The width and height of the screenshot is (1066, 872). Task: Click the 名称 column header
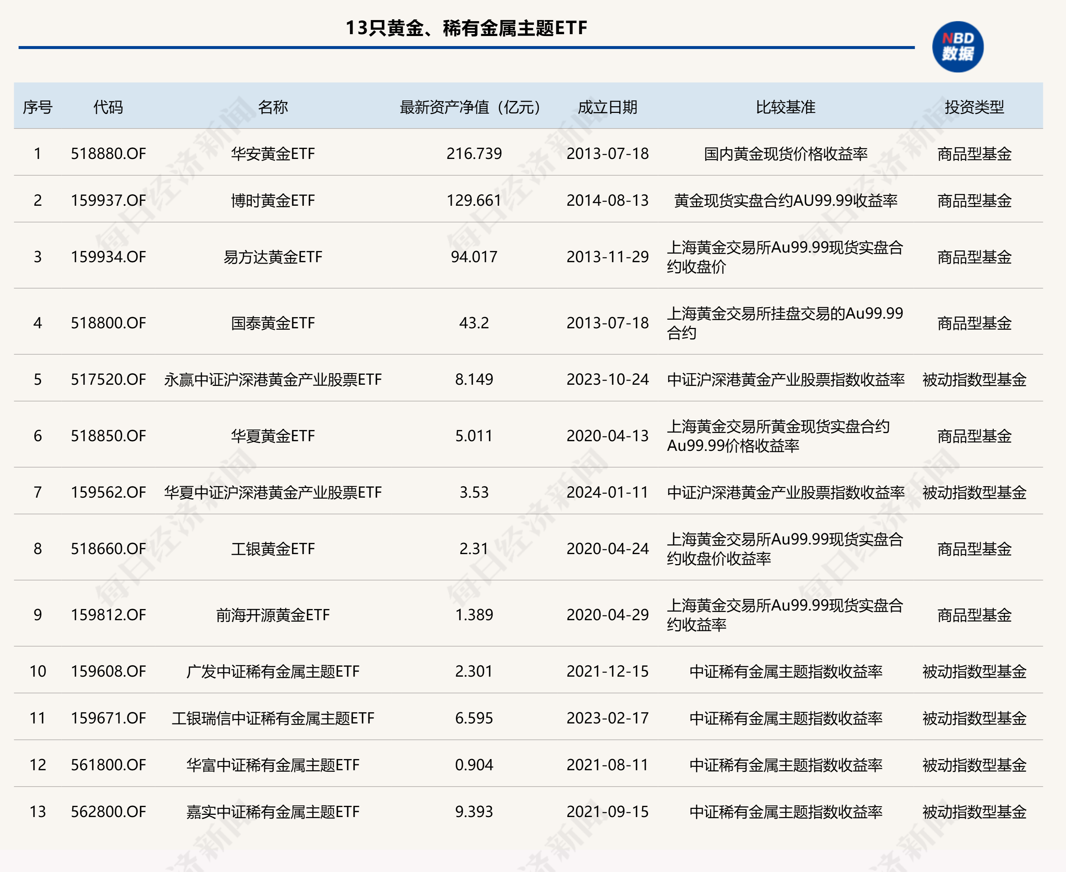[273, 107]
